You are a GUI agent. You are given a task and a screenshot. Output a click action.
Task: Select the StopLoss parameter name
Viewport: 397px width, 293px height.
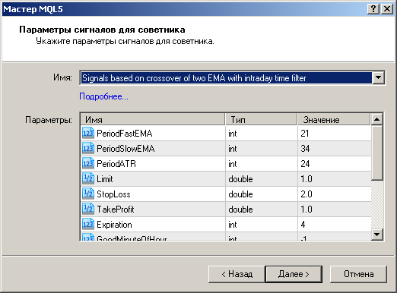point(113,194)
